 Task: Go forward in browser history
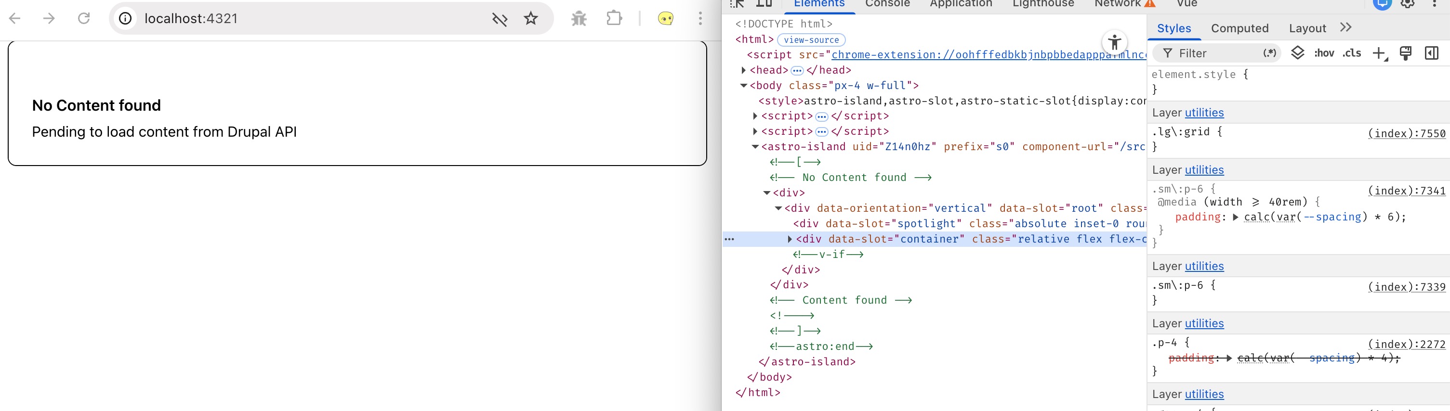(50, 19)
